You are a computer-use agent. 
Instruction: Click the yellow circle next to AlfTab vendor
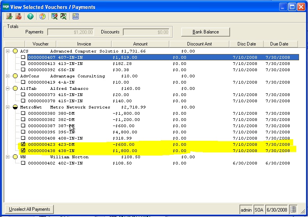(x=15, y=88)
